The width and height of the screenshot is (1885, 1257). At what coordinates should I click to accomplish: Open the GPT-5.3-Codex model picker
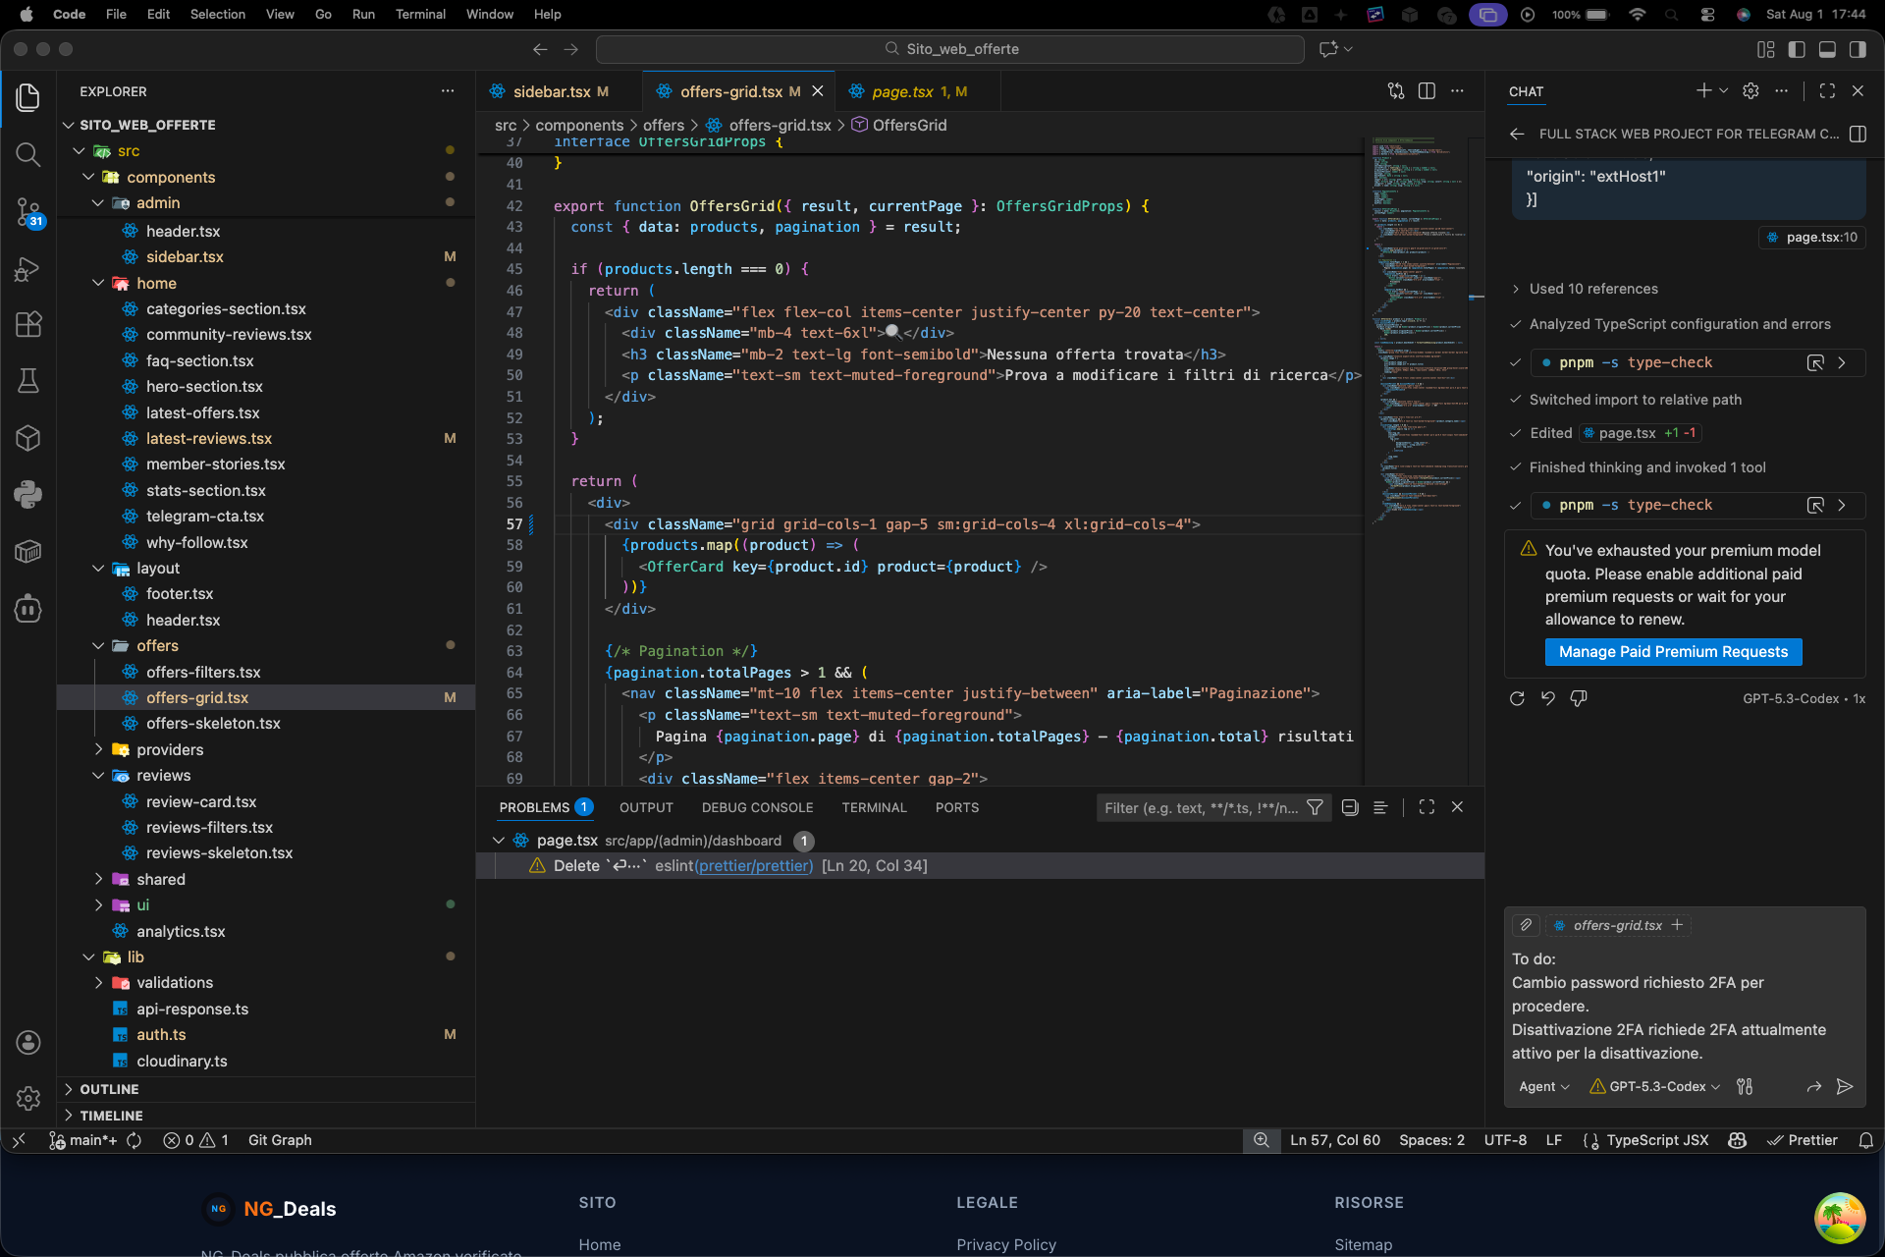pyautogui.click(x=1655, y=1086)
